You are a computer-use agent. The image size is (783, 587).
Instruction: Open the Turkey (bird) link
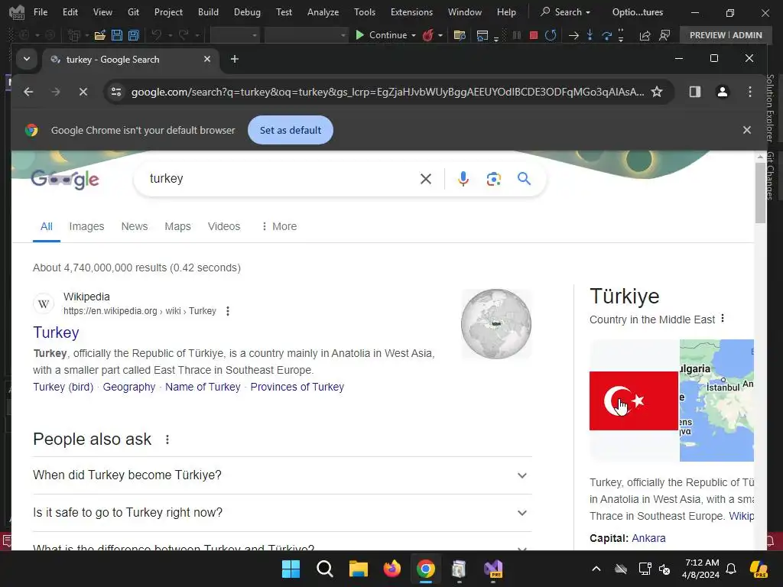point(63,387)
